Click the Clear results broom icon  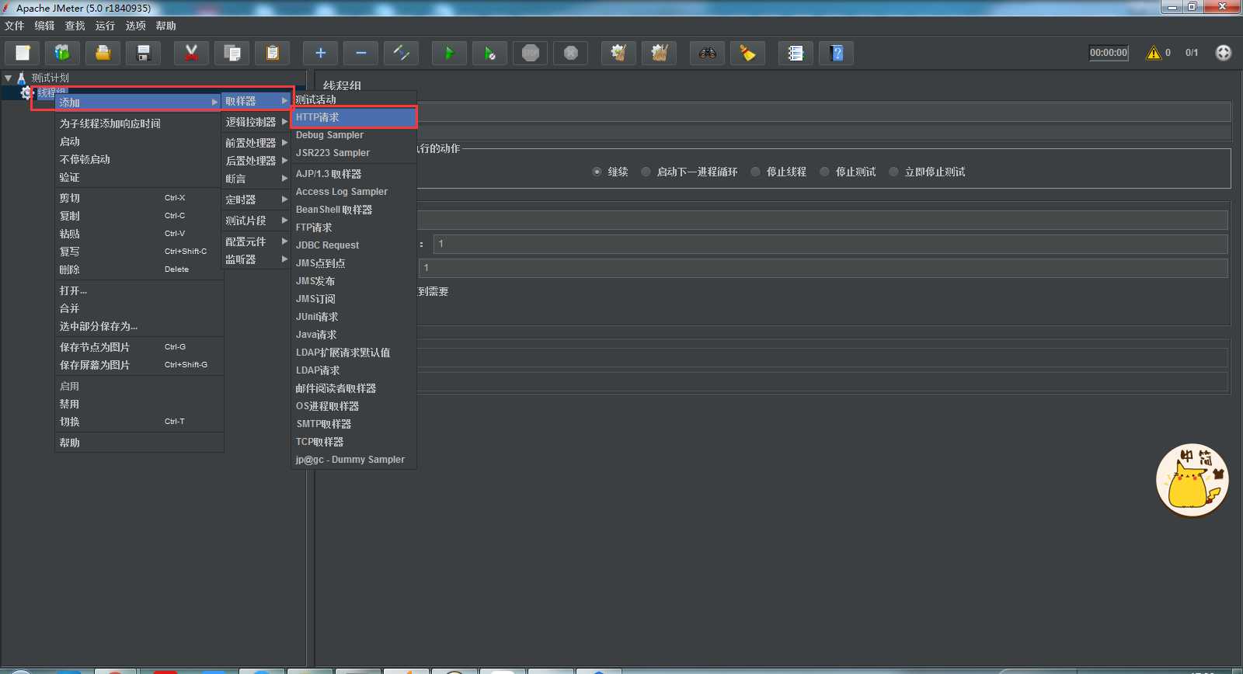(x=618, y=53)
